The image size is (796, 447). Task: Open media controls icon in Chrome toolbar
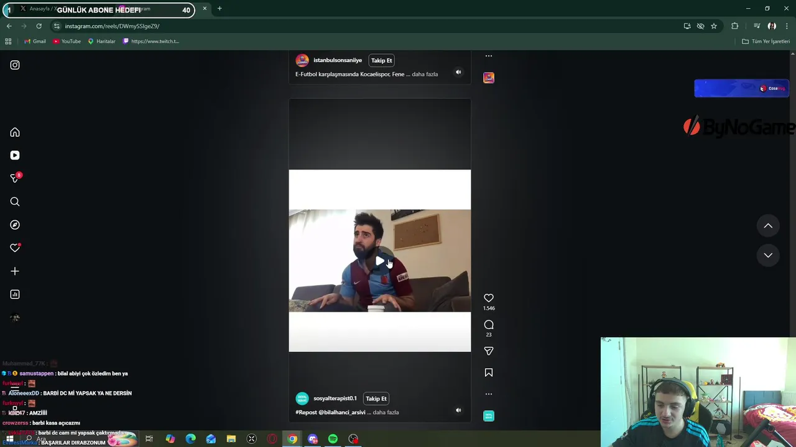[x=757, y=26]
